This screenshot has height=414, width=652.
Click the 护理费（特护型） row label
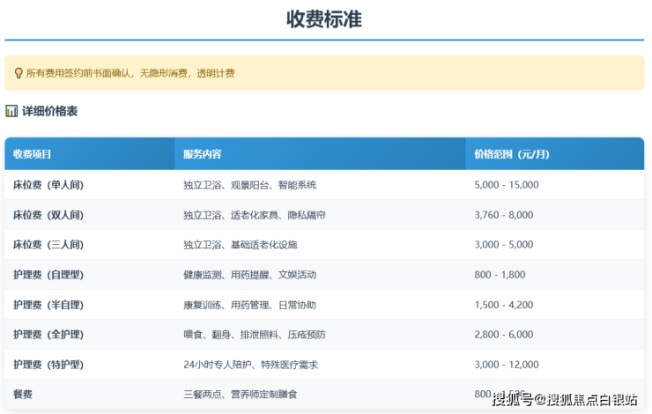(x=48, y=365)
